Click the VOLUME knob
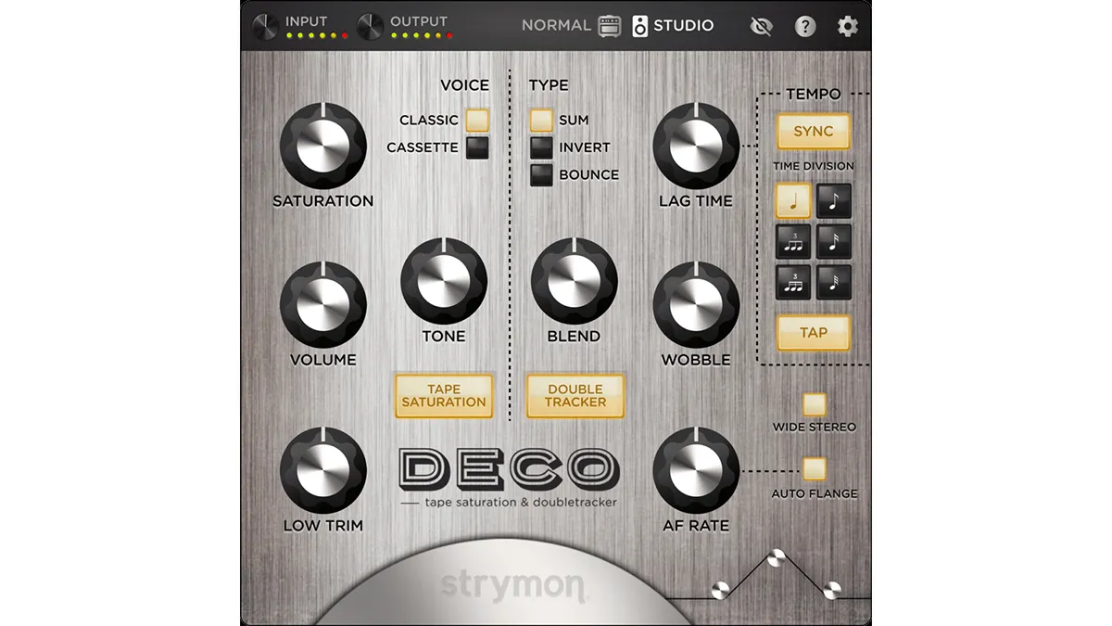The width and height of the screenshot is (1112, 626). point(322,304)
